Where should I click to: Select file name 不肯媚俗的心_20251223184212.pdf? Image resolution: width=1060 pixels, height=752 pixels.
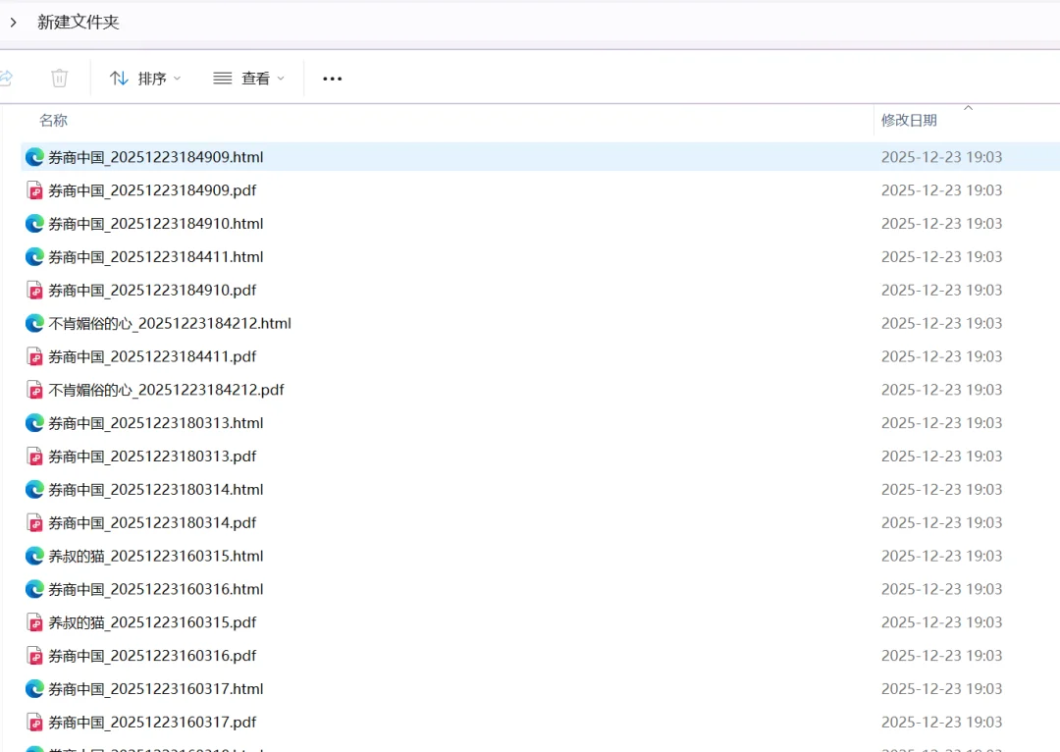[x=166, y=390]
